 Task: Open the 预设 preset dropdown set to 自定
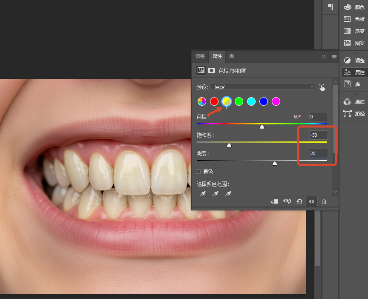pos(263,86)
